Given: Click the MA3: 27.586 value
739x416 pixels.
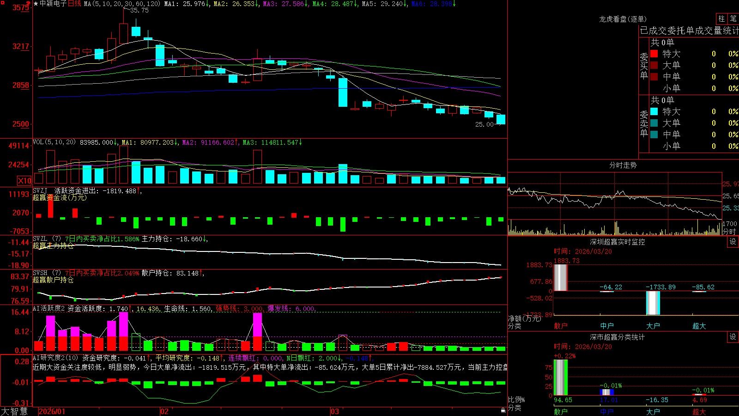Looking at the screenshot, I should [285, 4].
